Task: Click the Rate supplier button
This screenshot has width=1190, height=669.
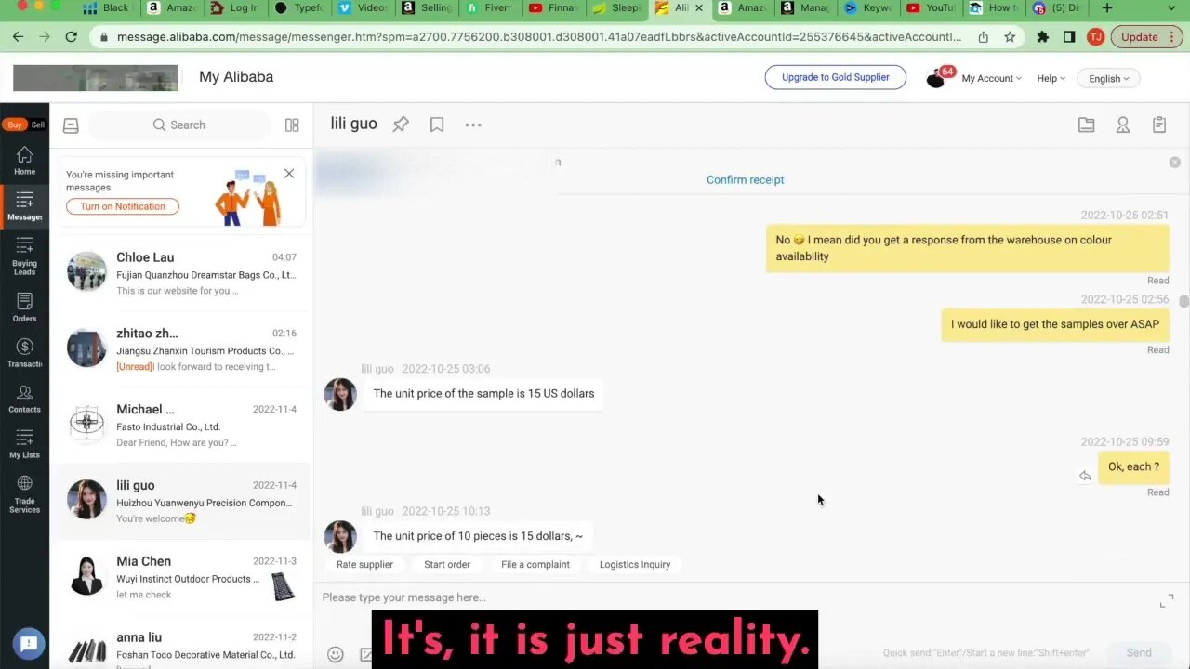Action: (x=364, y=564)
